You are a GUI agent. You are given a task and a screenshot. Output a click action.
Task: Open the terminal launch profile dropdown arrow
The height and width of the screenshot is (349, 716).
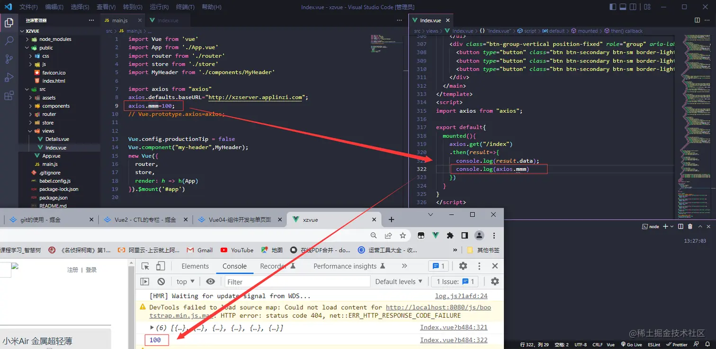(x=671, y=227)
